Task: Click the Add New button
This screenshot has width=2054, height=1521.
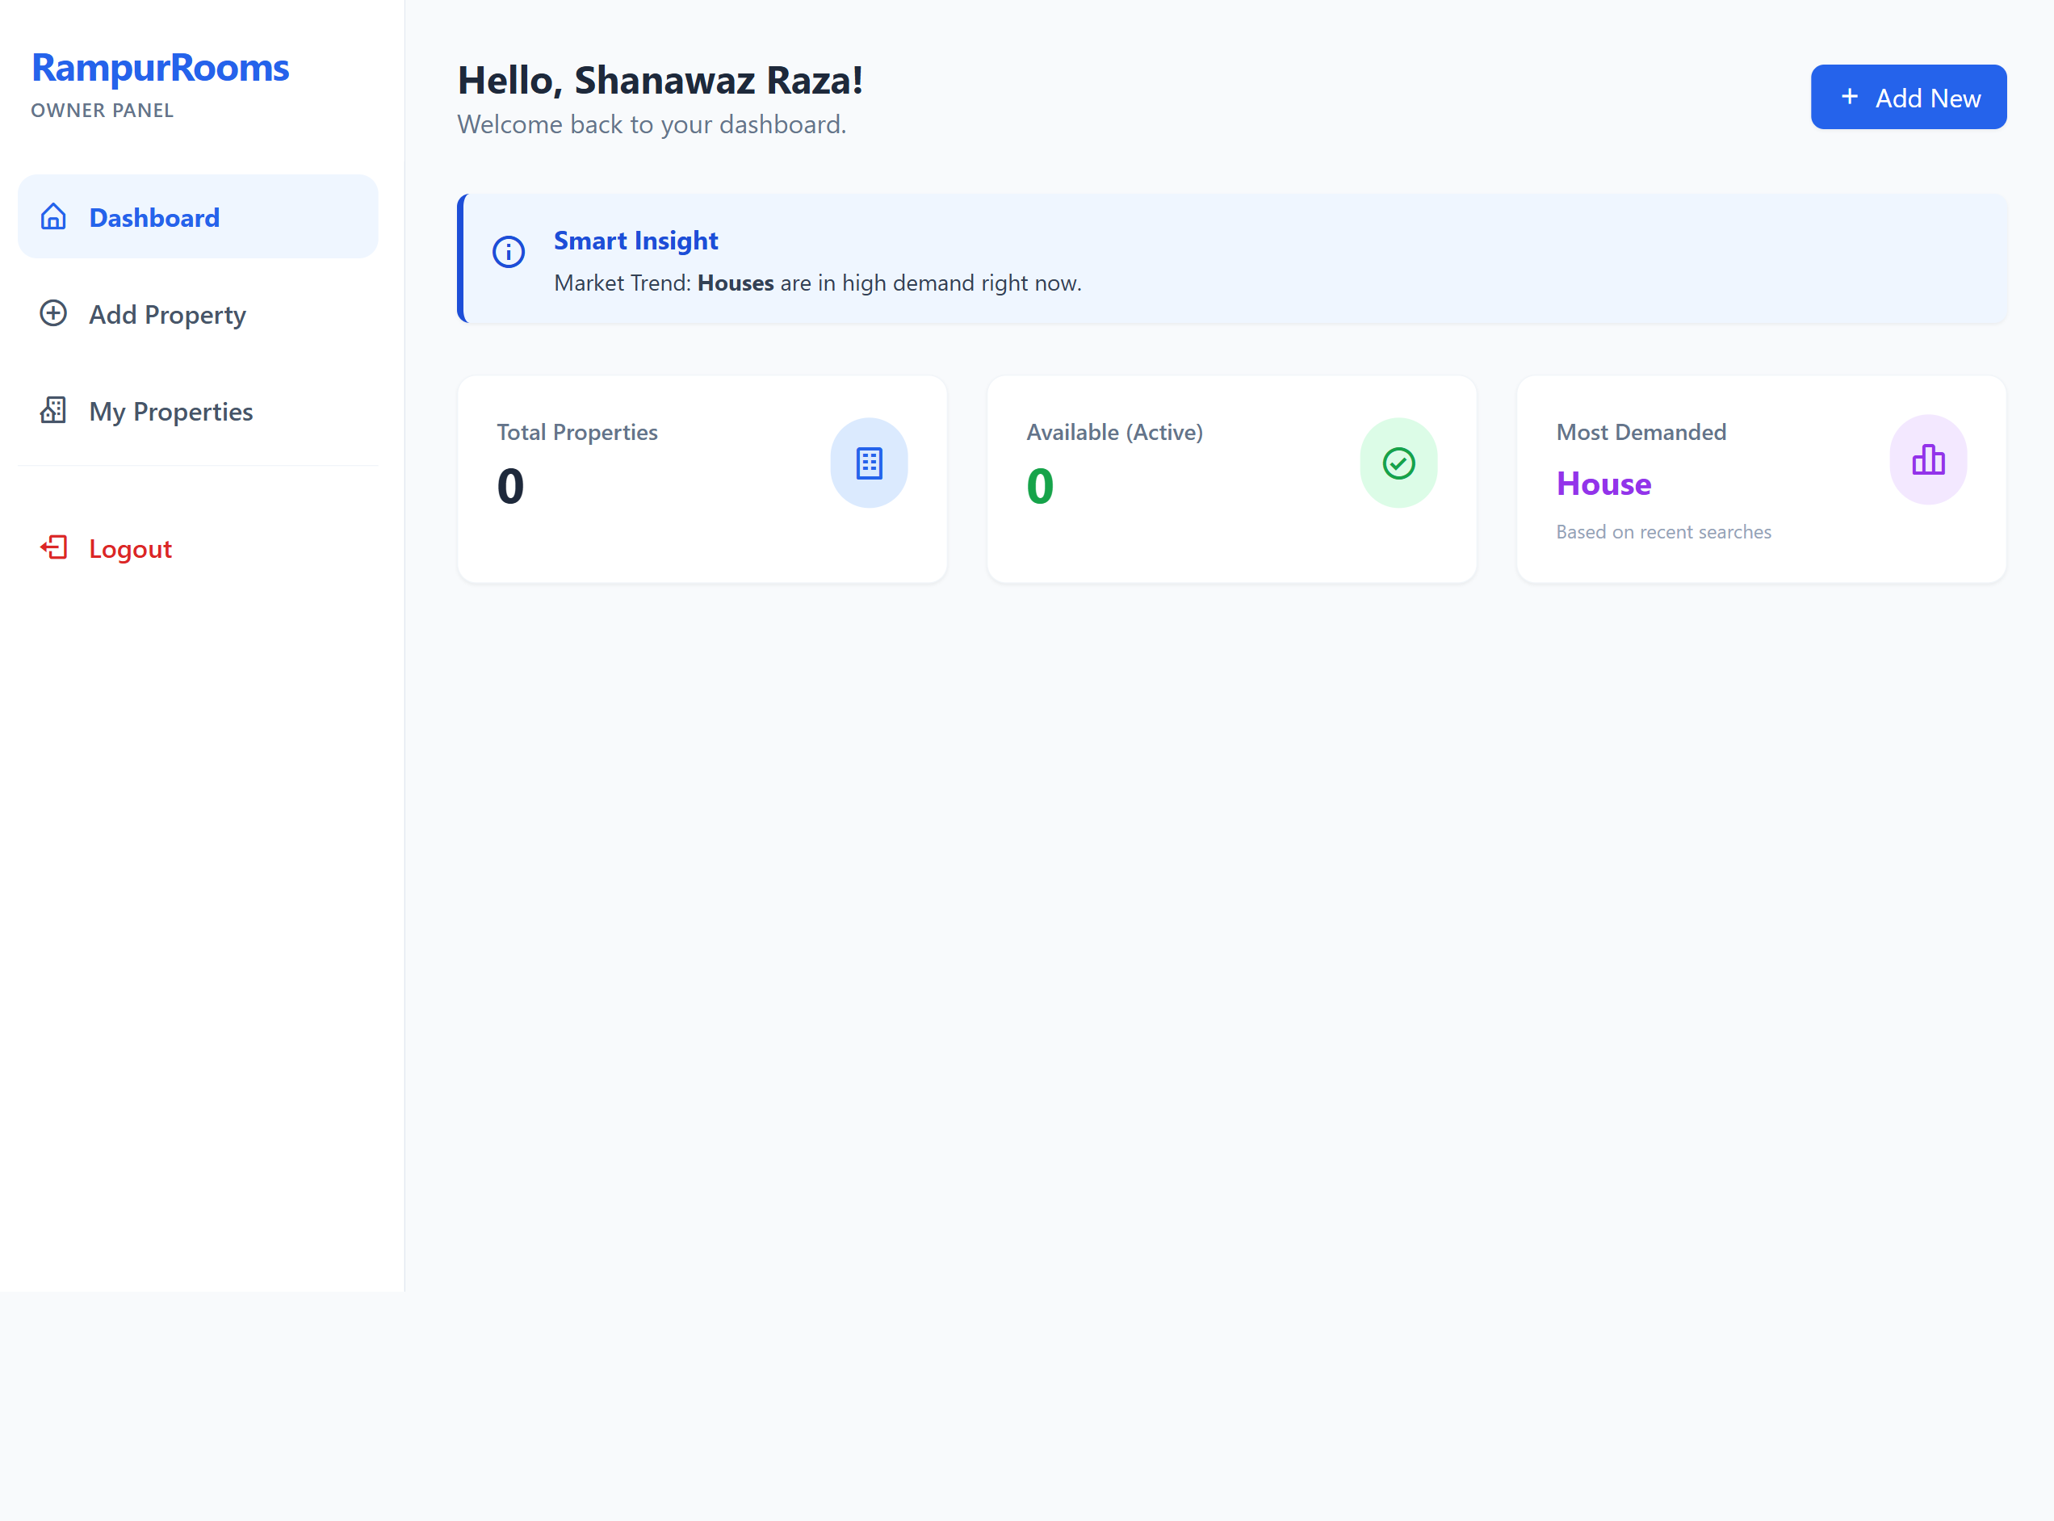Action: (x=1909, y=97)
